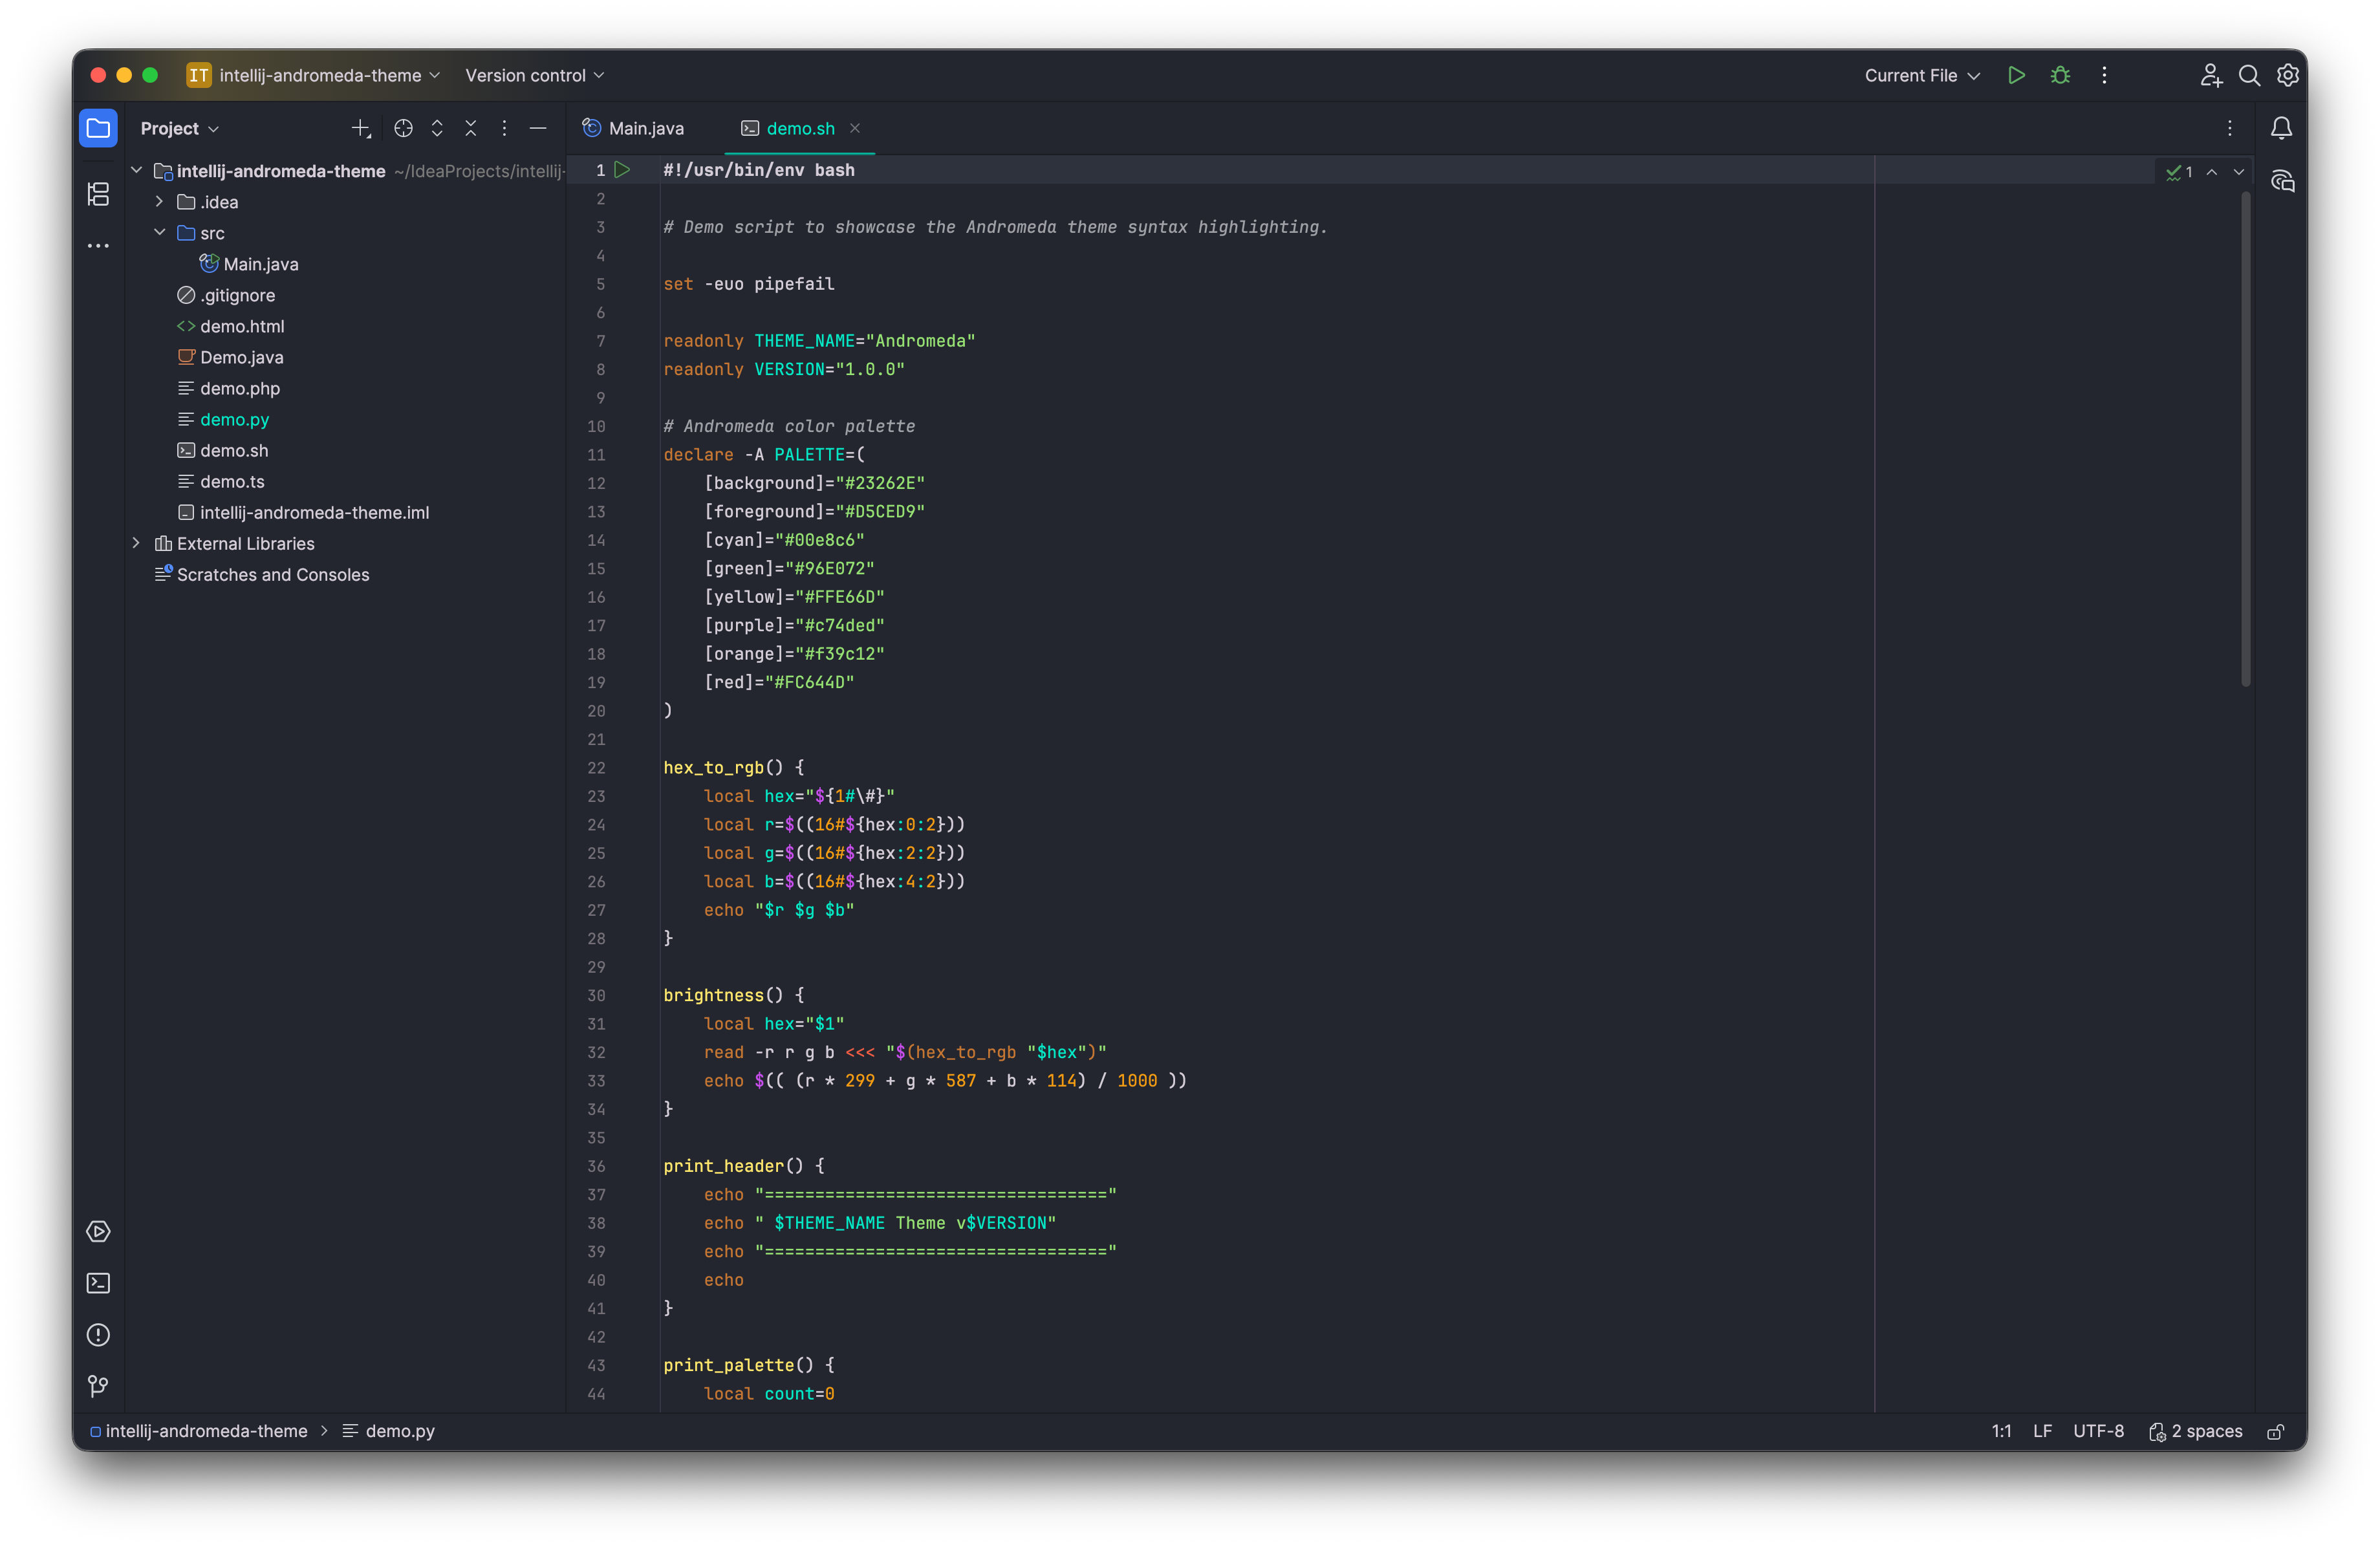The image size is (2380, 1547).
Task: Open the Structure tool window
Action: 98,194
